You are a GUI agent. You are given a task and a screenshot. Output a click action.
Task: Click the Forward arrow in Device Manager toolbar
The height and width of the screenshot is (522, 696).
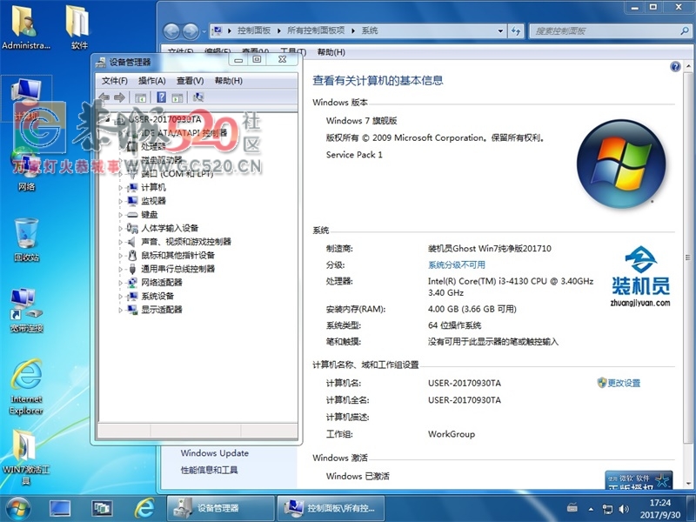pyautogui.click(x=119, y=97)
